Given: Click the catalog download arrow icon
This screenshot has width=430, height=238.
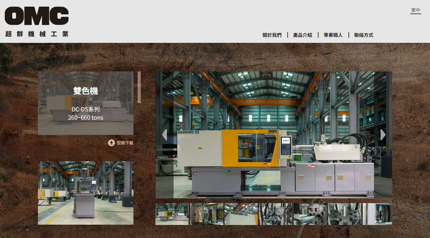Looking at the screenshot, I should 111,143.
